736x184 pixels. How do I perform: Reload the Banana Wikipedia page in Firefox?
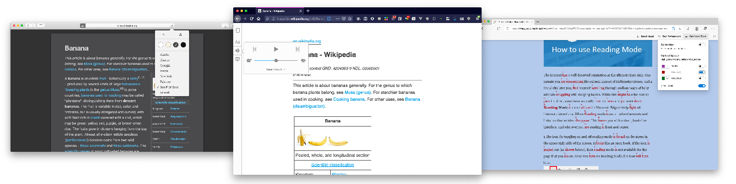252,19
